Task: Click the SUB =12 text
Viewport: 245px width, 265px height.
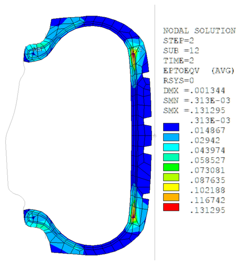Action: click(x=181, y=51)
